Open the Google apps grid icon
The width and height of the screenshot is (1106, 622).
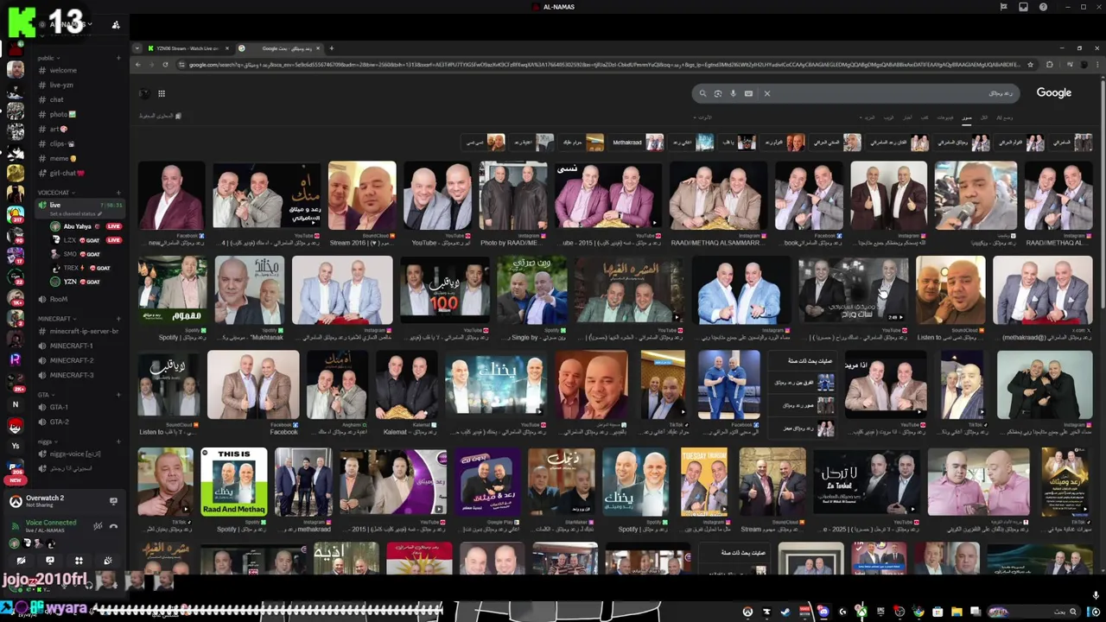[161, 93]
